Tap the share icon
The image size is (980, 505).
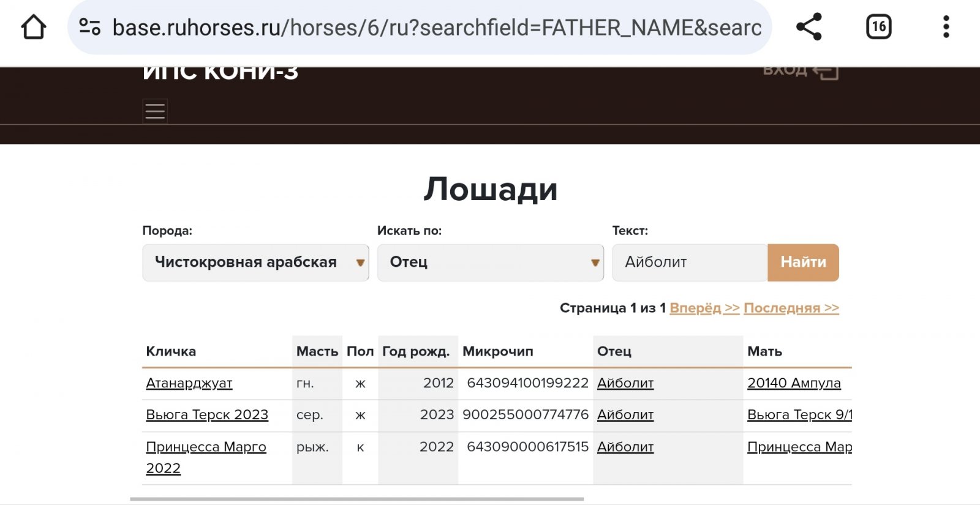pyautogui.click(x=809, y=28)
